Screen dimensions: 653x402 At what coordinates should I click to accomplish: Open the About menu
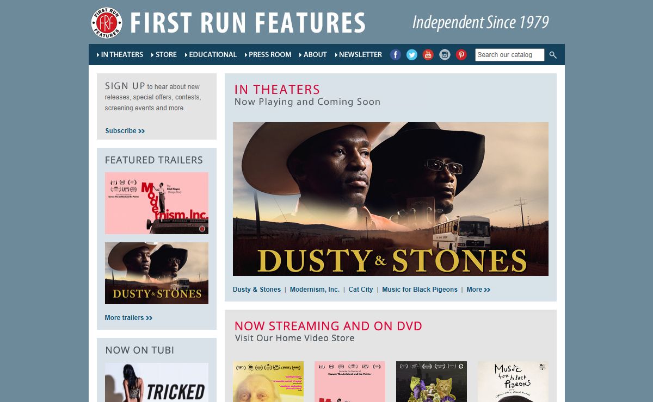point(313,54)
